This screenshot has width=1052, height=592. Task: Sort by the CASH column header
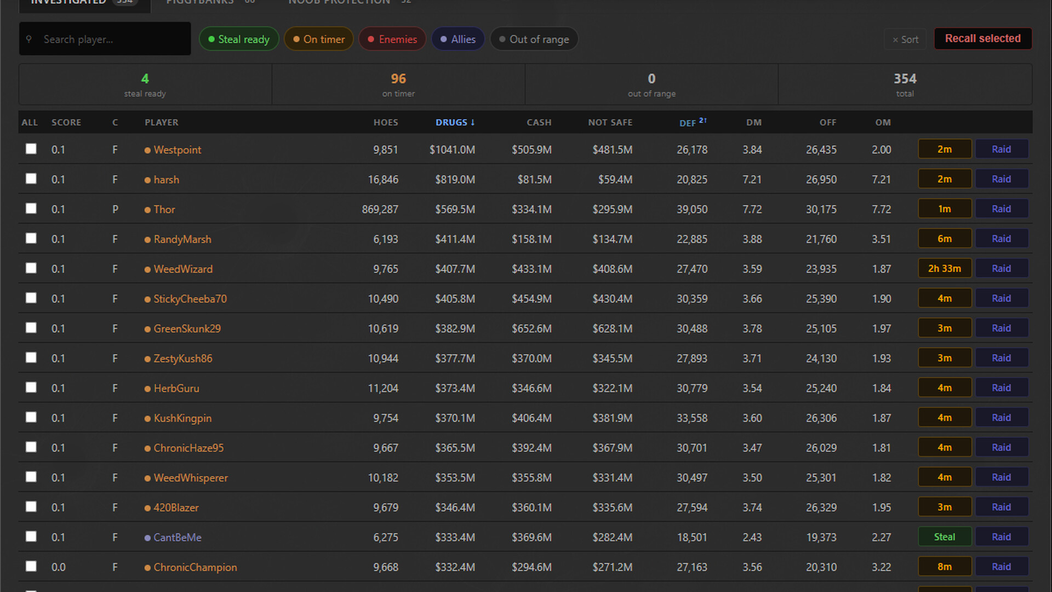(539, 122)
